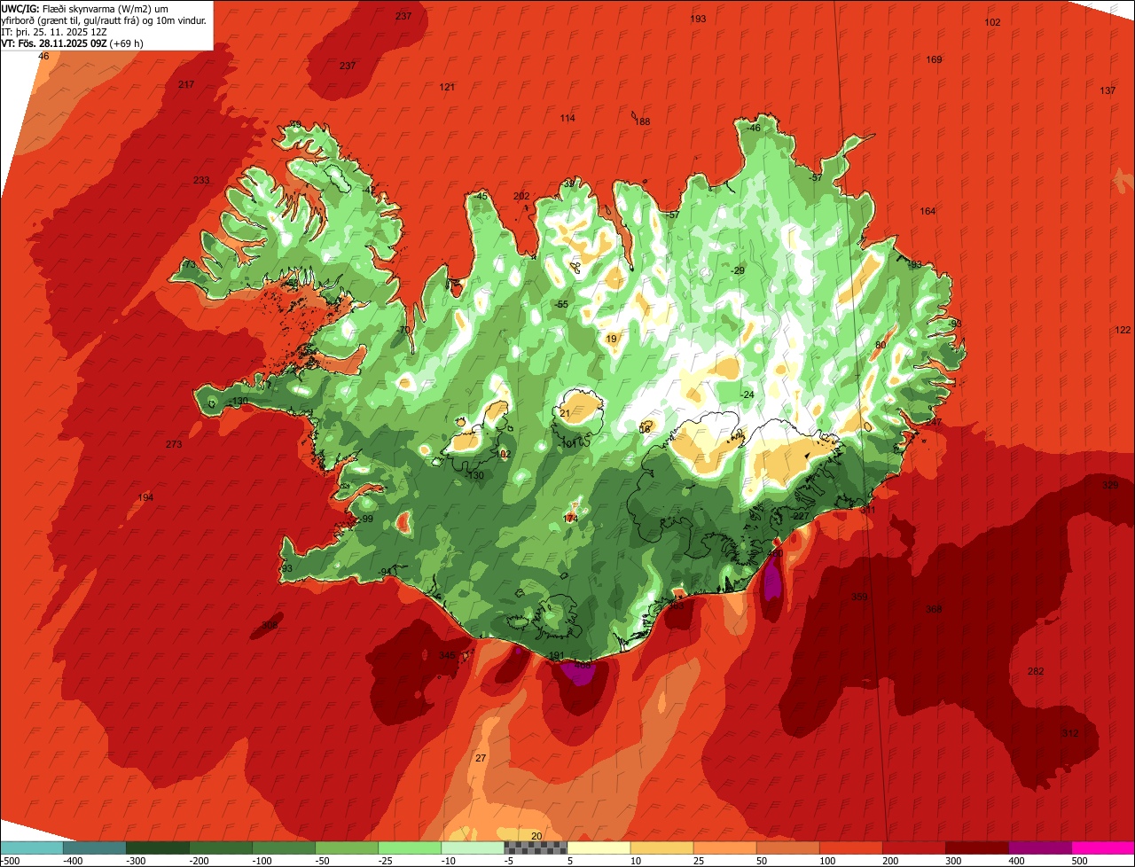Click the map value 308 southwest of Iceland
1135x867 pixels.
270,625
